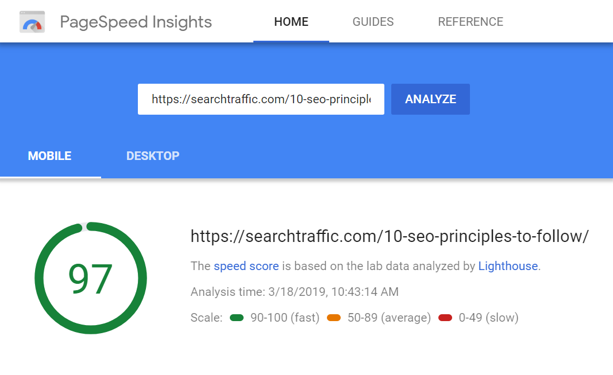Image resolution: width=613 pixels, height=375 pixels.
Task: Select the MOBILE results tab
Action: point(49,156)
